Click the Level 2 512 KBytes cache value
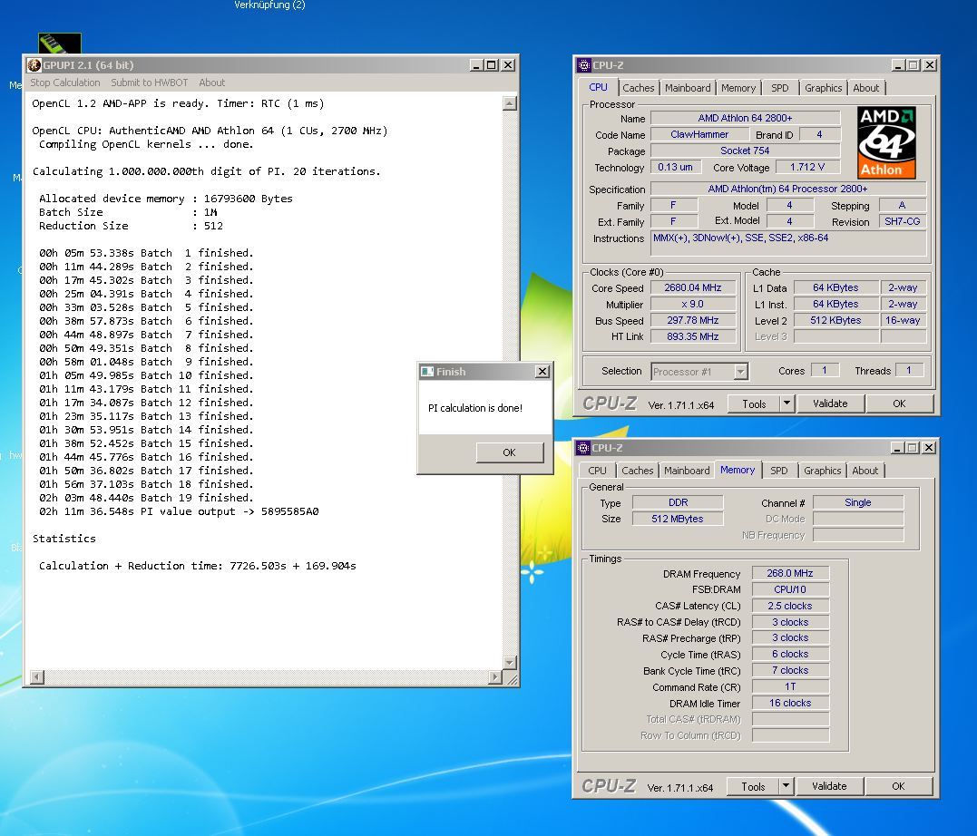 (835, 320)
